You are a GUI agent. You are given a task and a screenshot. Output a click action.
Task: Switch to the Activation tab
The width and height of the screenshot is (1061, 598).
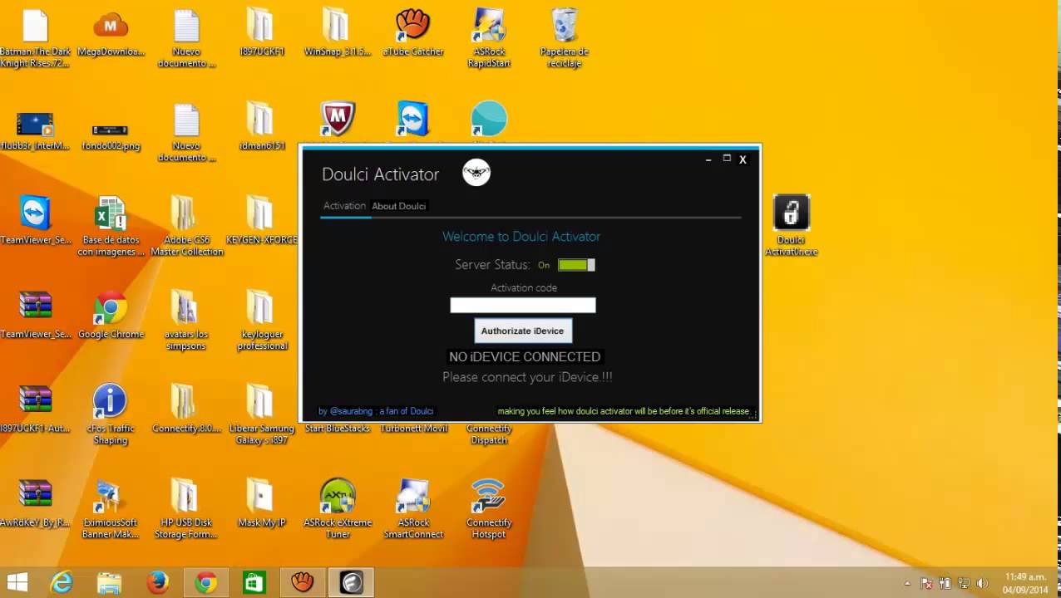tap(344, 206)
